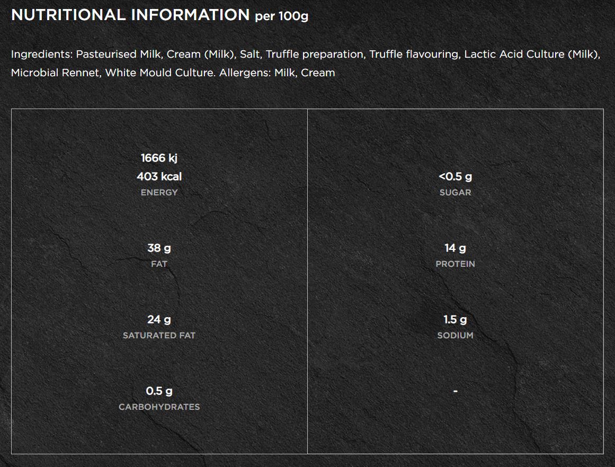Click the 1.5 g sodium value
Screen dimensions: 615x467
pyautogui.click(x=455, y=319)
